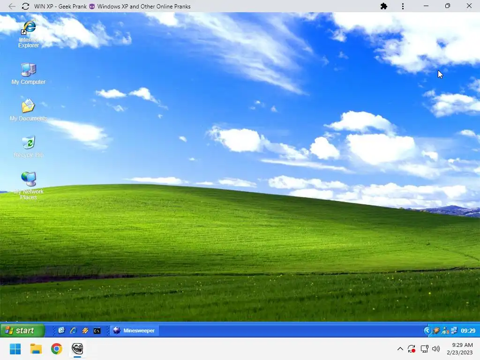Minimize the Geek Prank window
This screenshot has width=480, height=360.
point(426,6)
